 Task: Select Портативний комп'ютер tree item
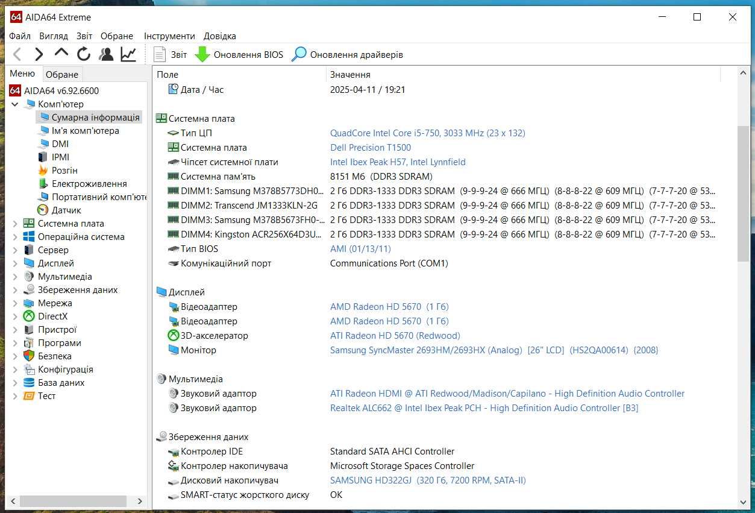tap(99, 197)
